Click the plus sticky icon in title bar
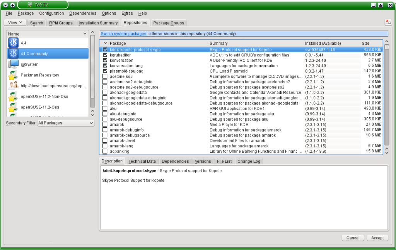 pyautogui.click(x=12, y=5)
